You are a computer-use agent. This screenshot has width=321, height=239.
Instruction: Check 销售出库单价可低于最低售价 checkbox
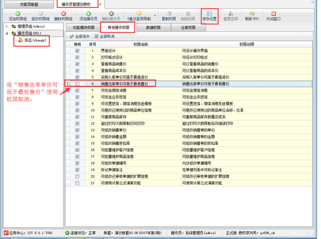[x=77, y=84]
